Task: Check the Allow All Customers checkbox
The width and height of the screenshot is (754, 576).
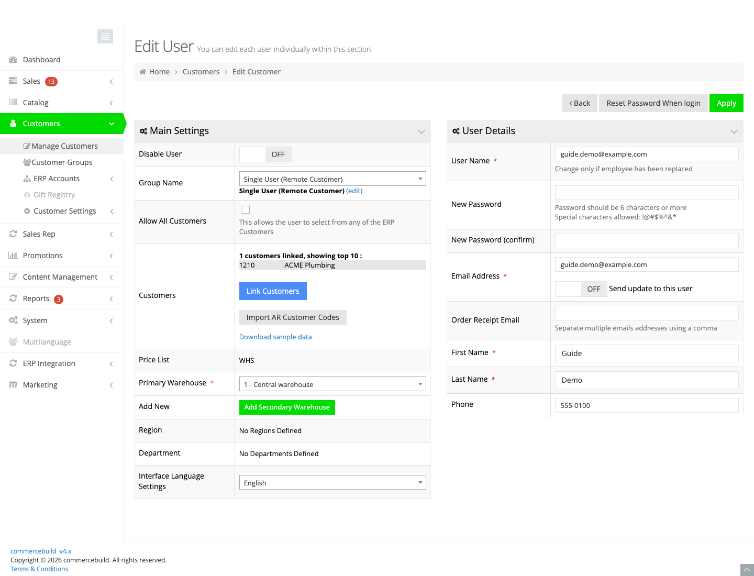Action: point(246,210)
